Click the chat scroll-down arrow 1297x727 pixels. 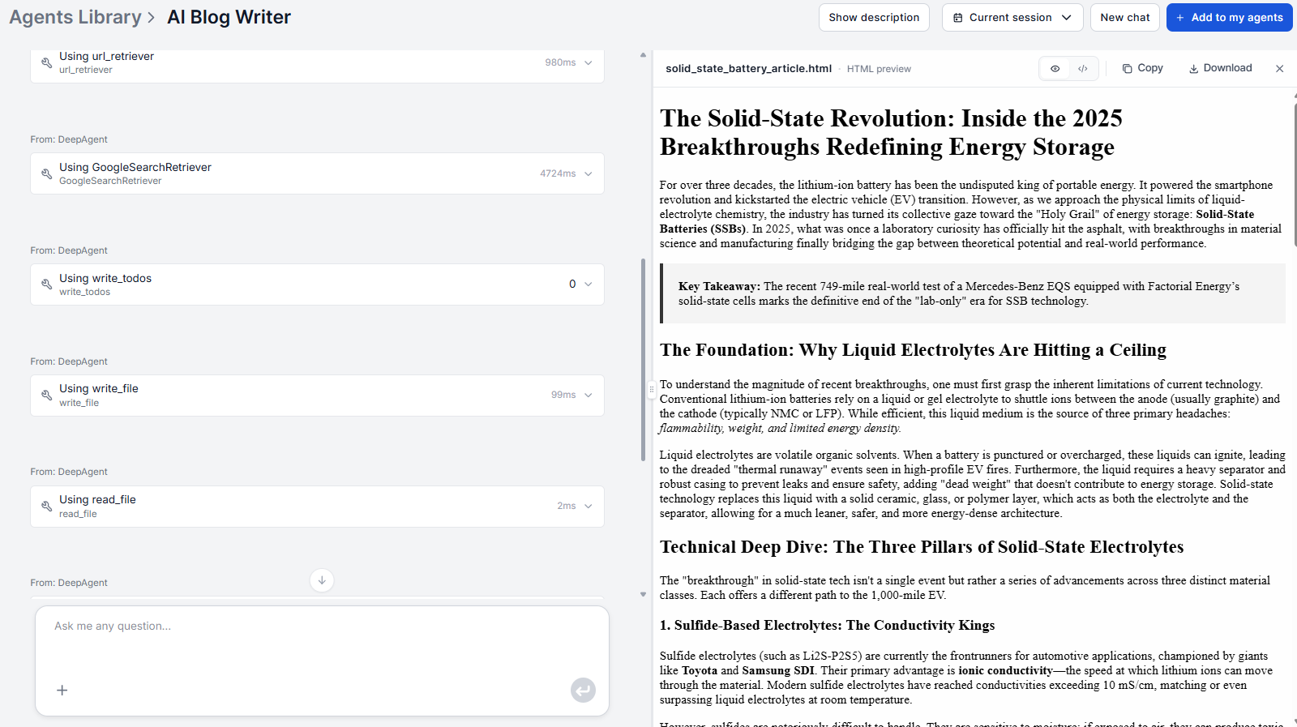click(x=644, y=594)
